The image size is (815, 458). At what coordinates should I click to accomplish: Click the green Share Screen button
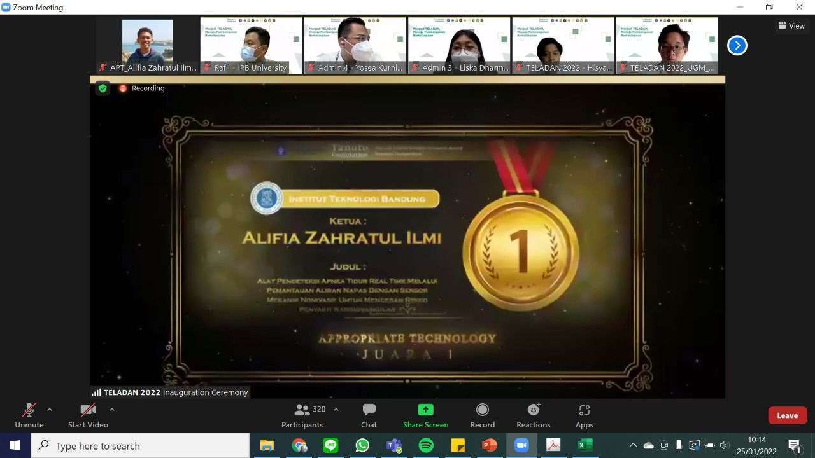click(425, 415)
